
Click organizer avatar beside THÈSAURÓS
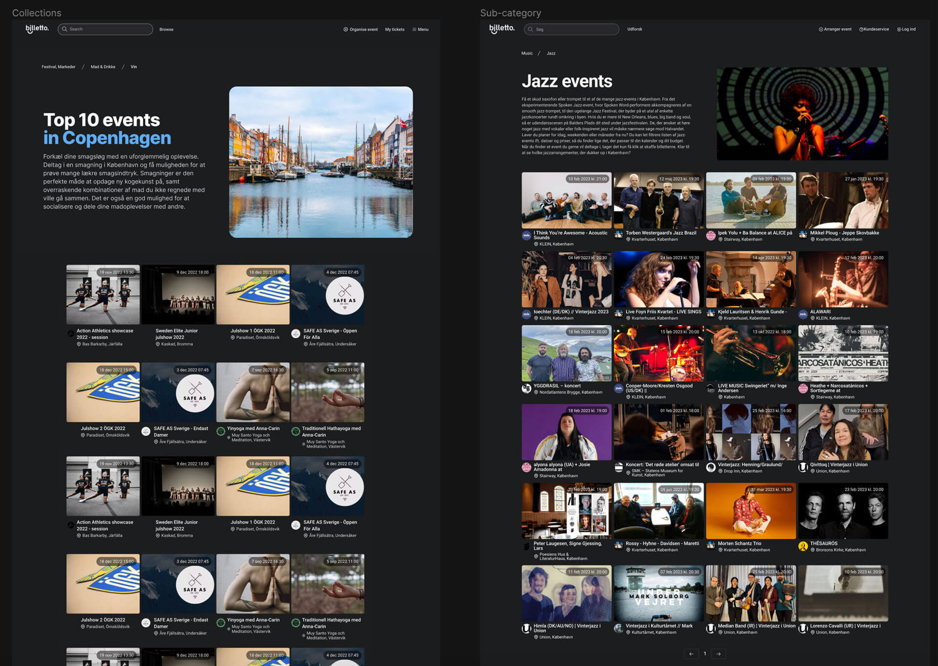click(x=803, y=546)
